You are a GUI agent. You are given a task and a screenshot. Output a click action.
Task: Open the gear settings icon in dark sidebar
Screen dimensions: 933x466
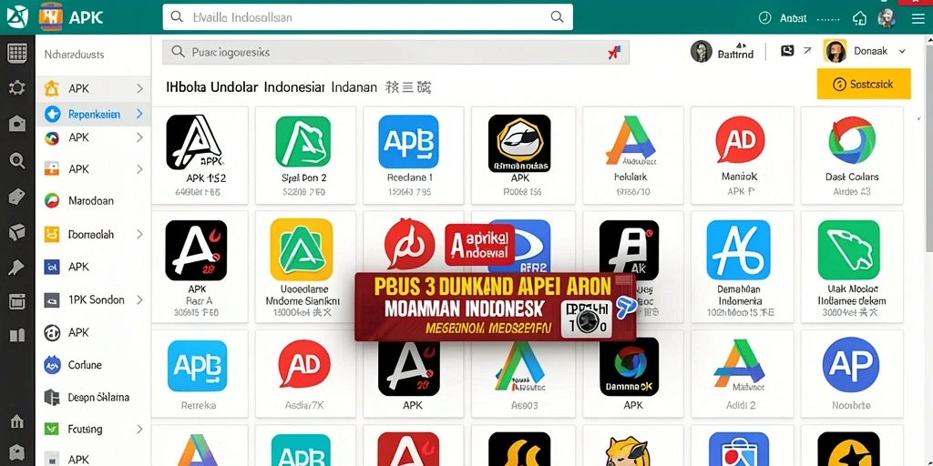(x=16, y=88)
